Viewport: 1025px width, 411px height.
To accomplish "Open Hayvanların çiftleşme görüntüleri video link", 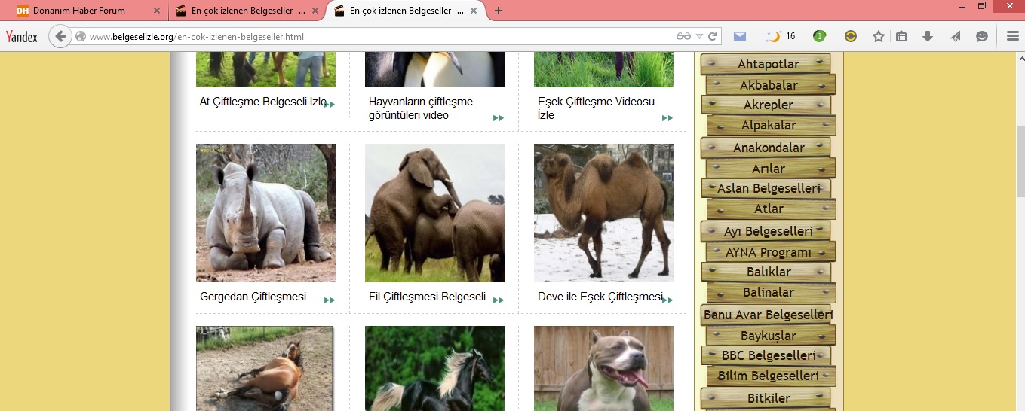I will 421,108.
